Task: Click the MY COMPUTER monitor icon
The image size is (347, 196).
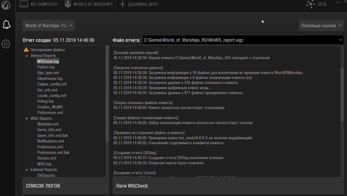Action: [24, 4]
